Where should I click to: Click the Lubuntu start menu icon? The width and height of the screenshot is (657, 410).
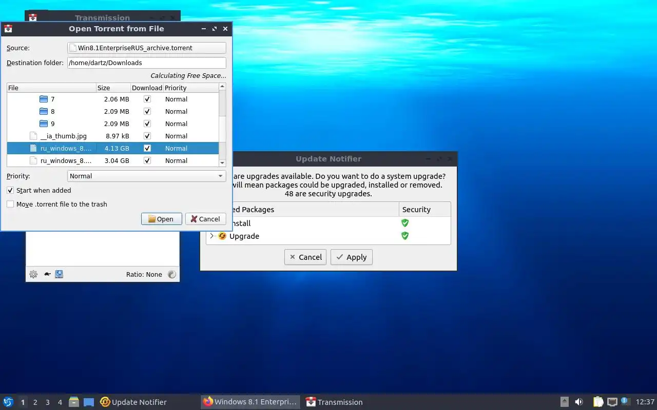(8, 402)
